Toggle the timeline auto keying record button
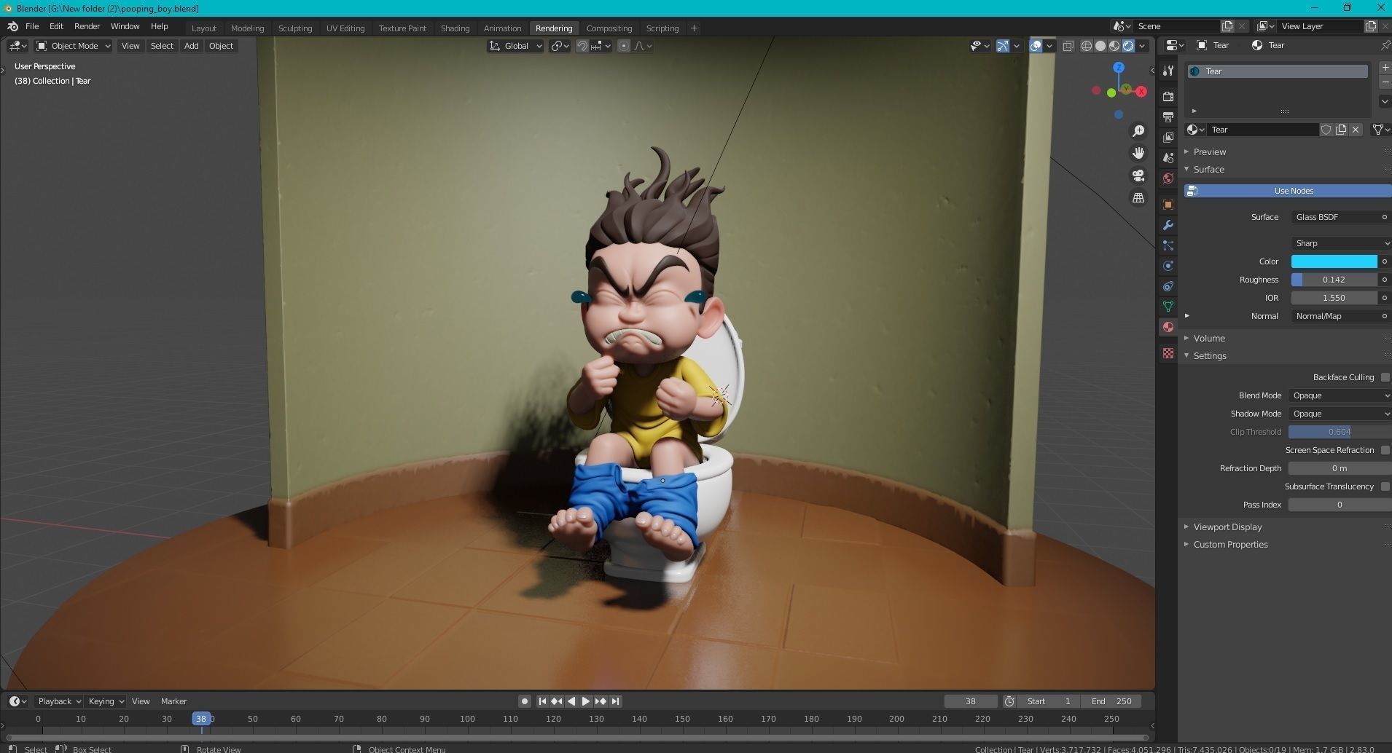The width and height of the screenshot is (1392, 753). (525, 701)
